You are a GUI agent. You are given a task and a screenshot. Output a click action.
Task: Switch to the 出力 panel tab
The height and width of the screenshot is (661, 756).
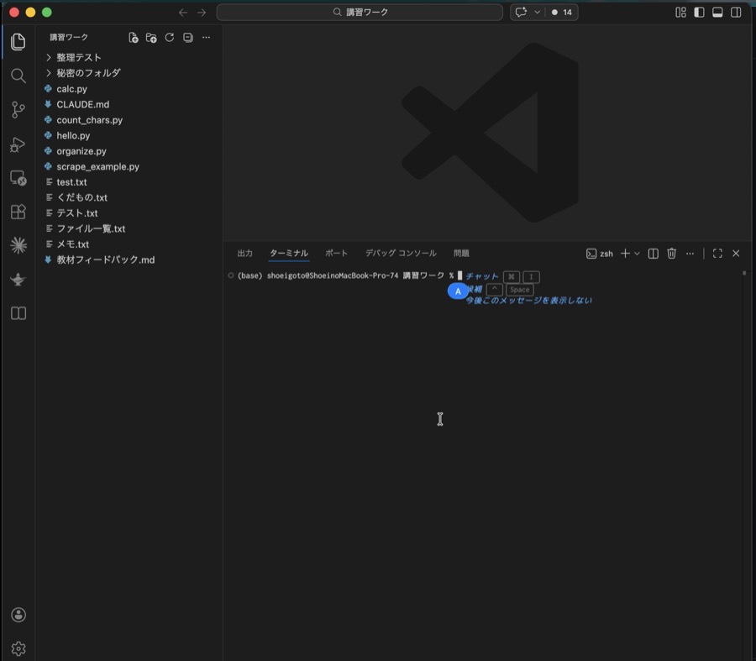245,253
